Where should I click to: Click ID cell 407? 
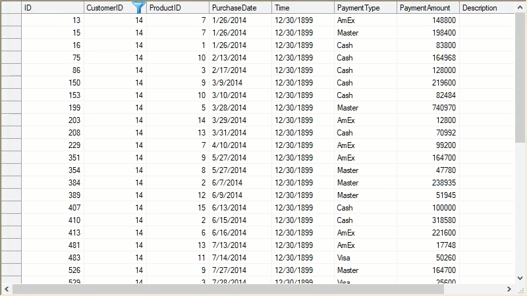click(x=53, y=208)
